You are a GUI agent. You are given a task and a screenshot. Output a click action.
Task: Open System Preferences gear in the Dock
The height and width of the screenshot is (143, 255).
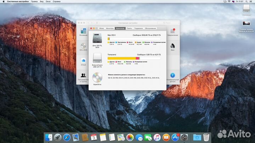[184, 137]
